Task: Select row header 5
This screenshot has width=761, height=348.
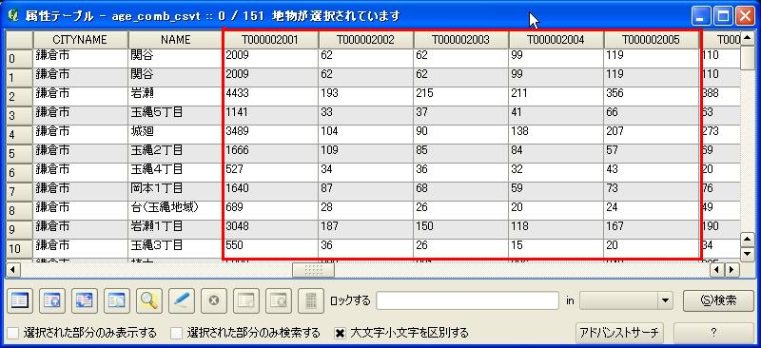Action: tap(19, 153)
